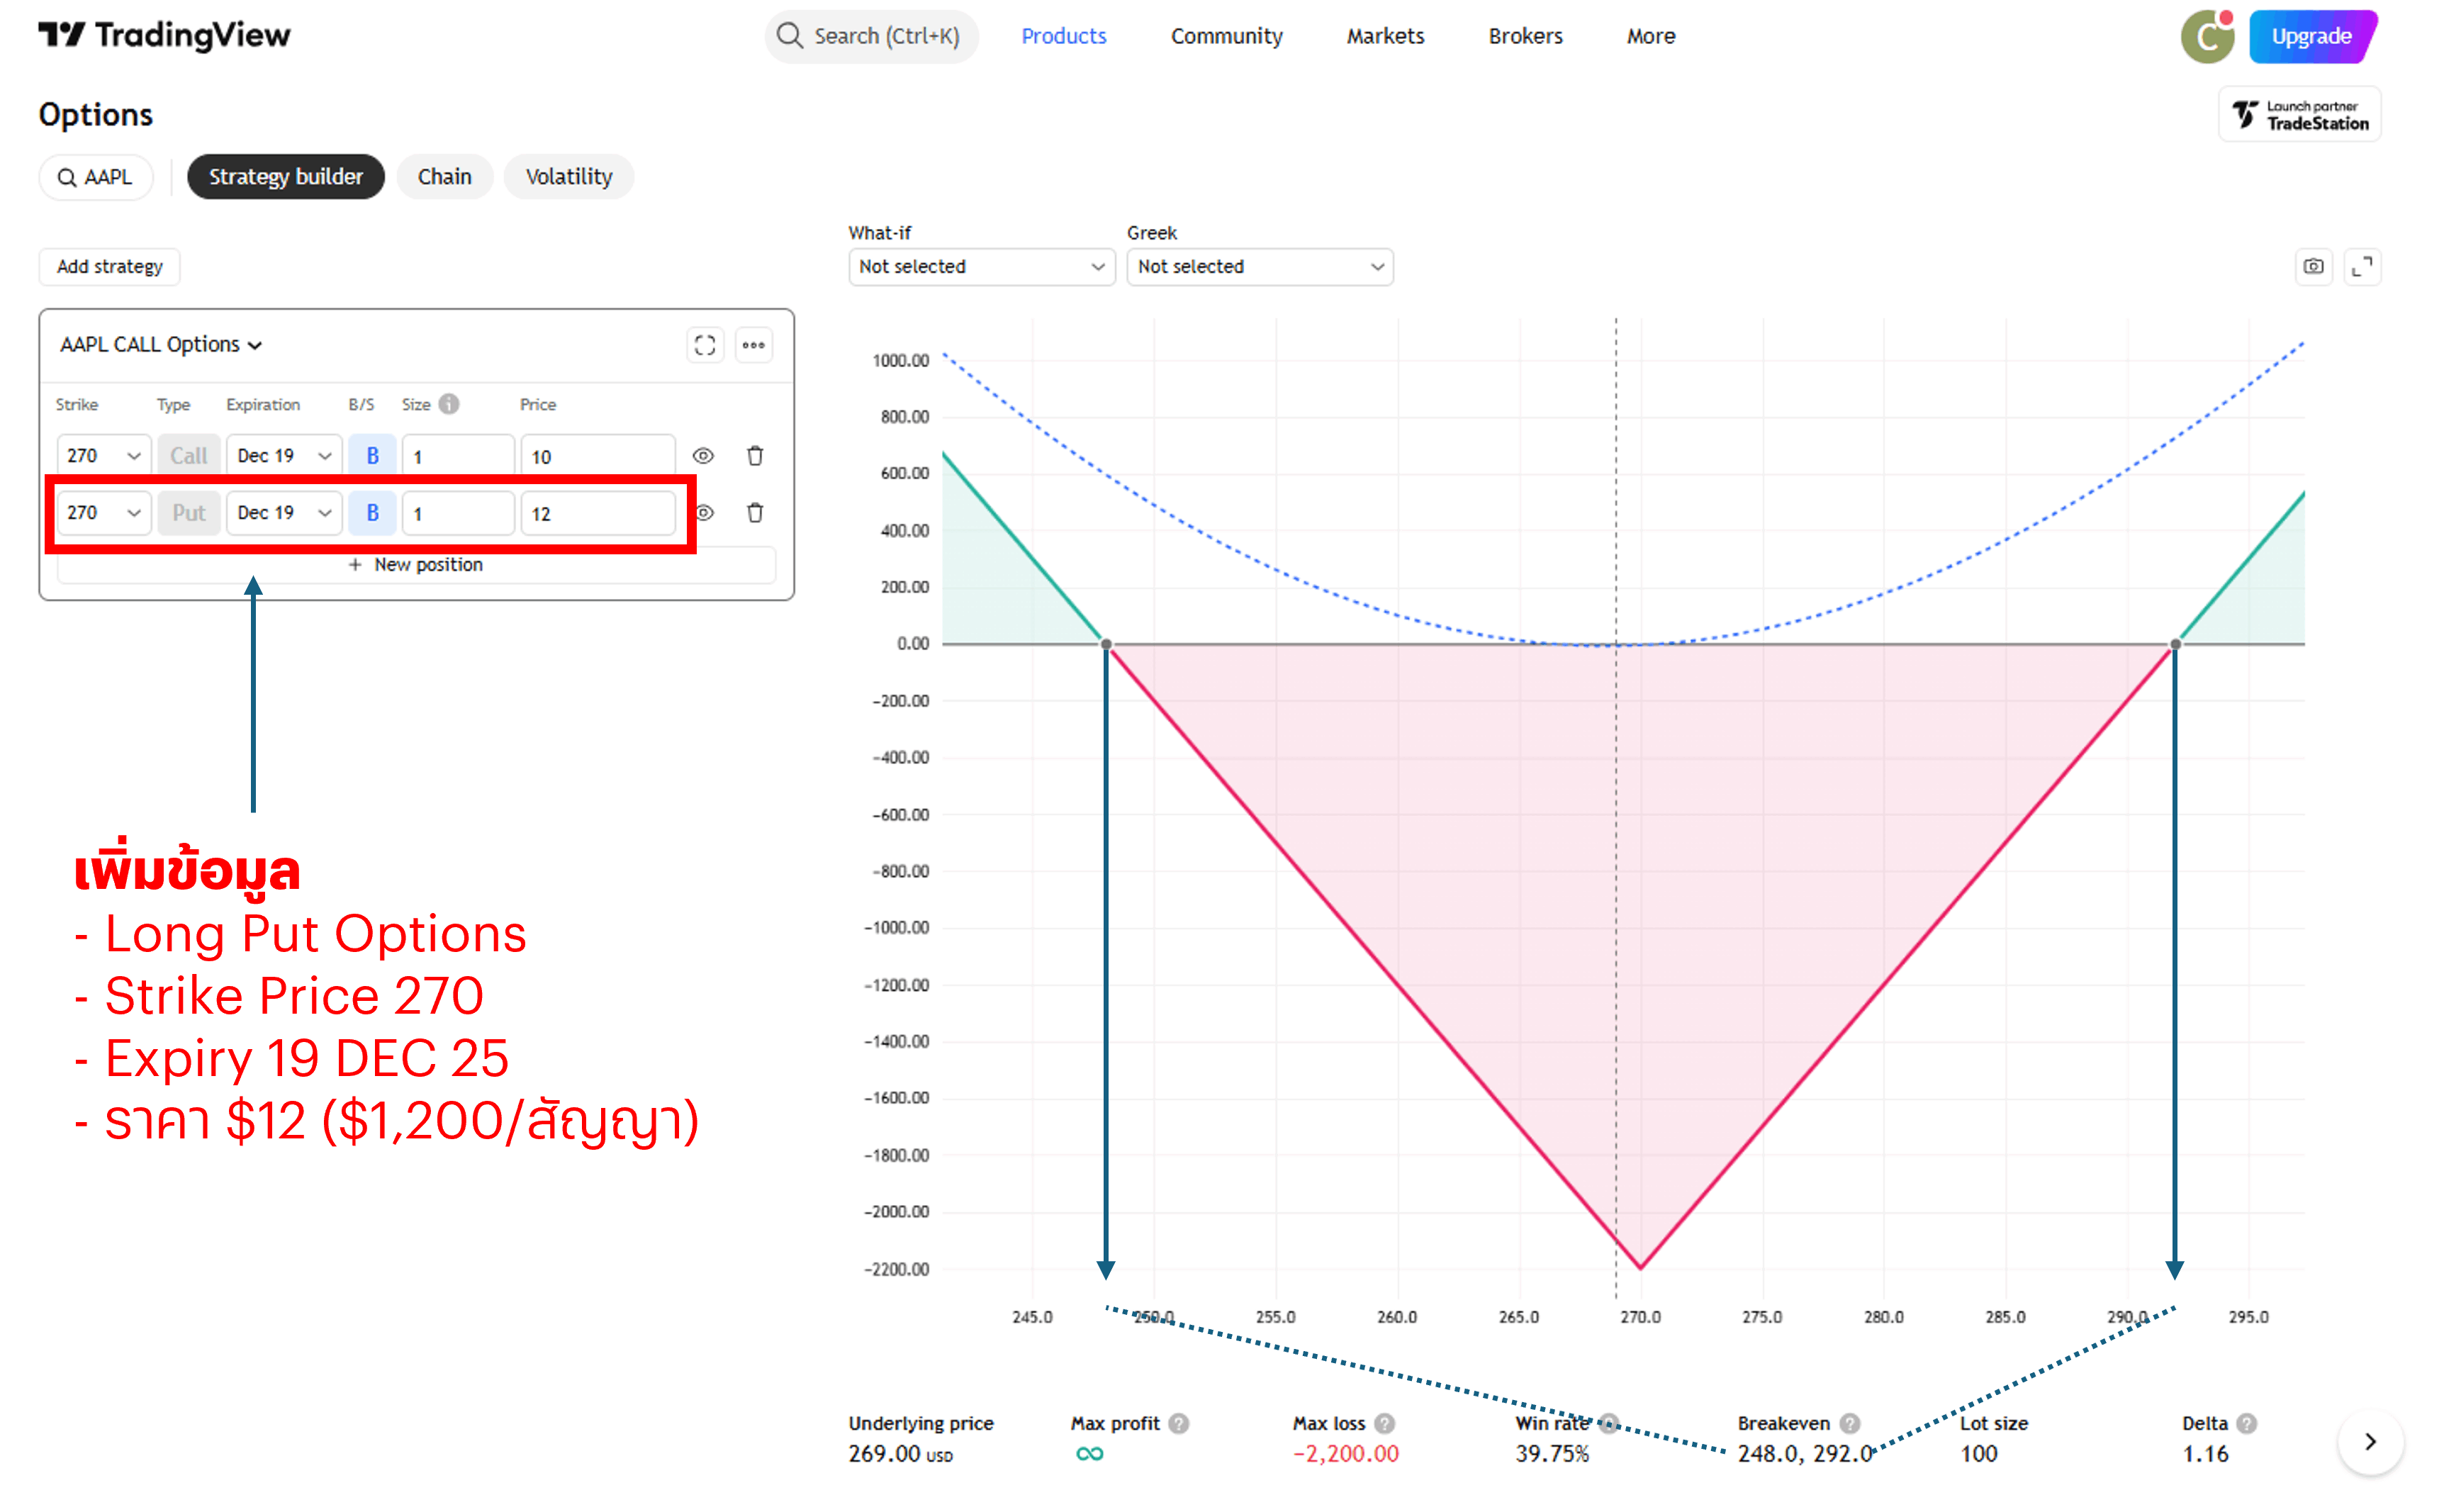Delete the 270 Call position row

(x=755, y=456)
